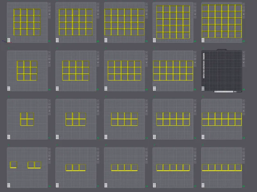Open plate settings for plate 01

coord(49,17)
